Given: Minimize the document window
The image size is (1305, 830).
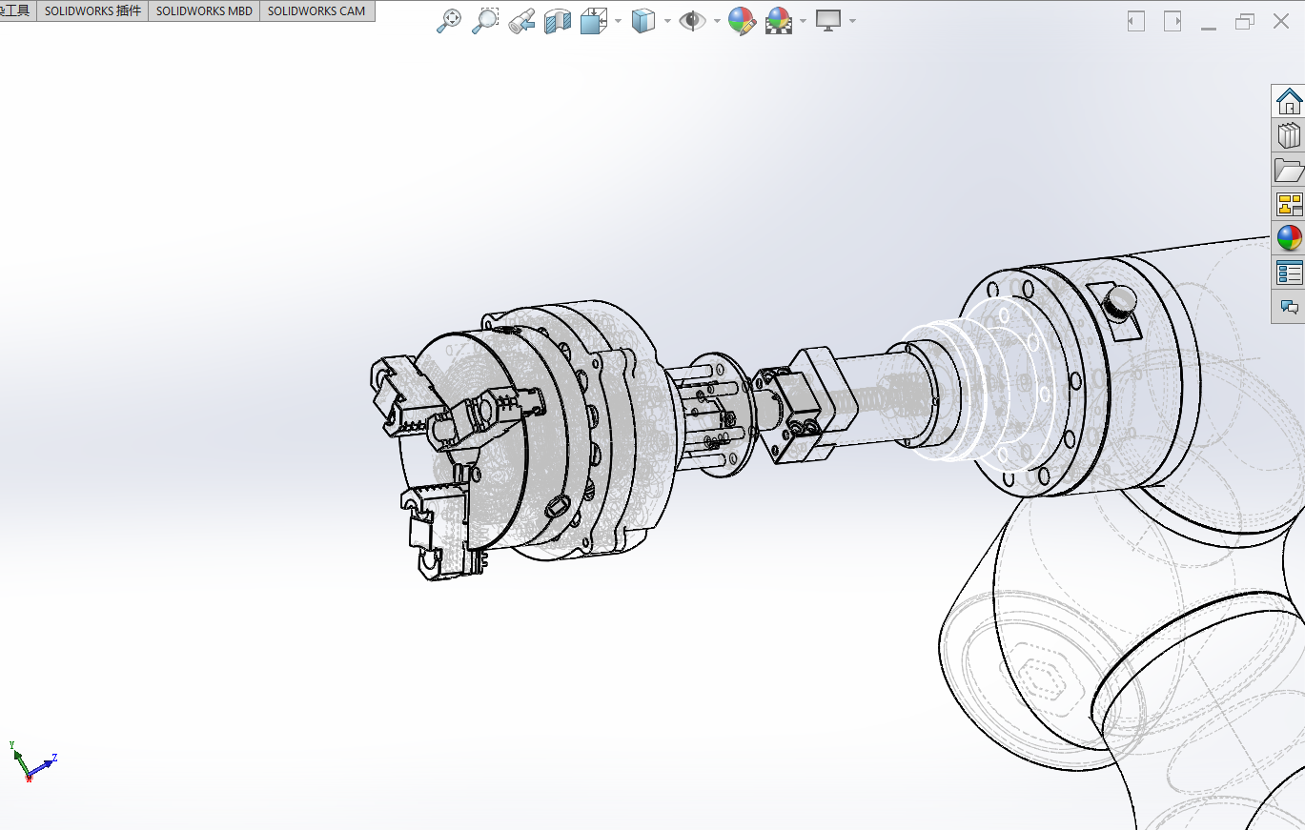Looking at the screenshot, I should (x=1209, y=27).
